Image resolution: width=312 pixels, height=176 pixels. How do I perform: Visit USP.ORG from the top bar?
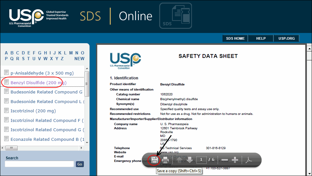(287, 38)
